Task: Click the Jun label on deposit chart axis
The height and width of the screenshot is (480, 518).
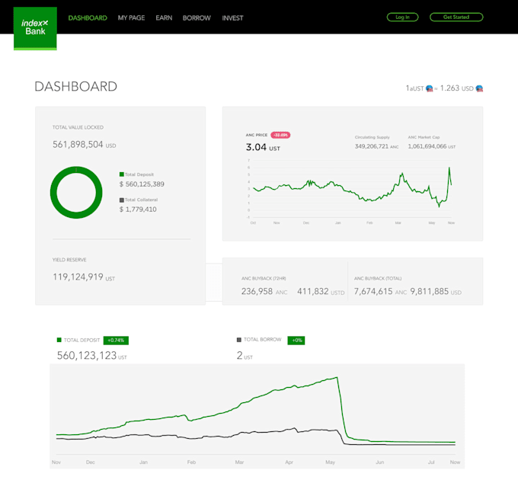Action: [x=379, y=462]
